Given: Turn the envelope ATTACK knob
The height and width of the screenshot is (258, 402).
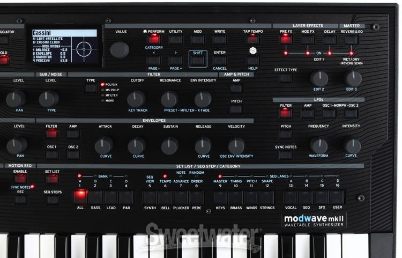Looking at the screenshot, I should coord(103,145).
